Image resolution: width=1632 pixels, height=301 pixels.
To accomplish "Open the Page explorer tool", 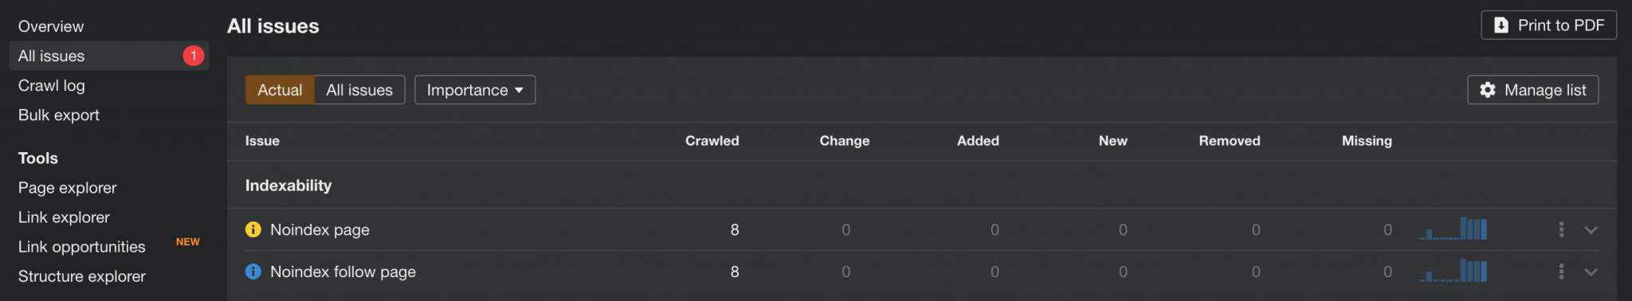I will tap(68, 188).
